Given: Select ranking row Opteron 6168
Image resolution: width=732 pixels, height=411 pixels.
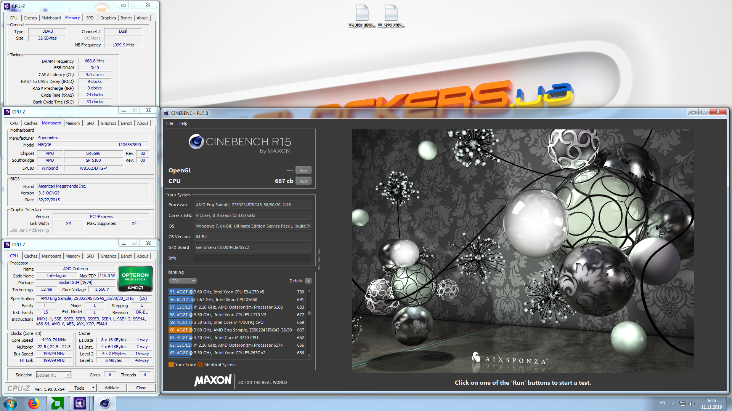Looking at the screenshot, I should (x=237, y=307).
